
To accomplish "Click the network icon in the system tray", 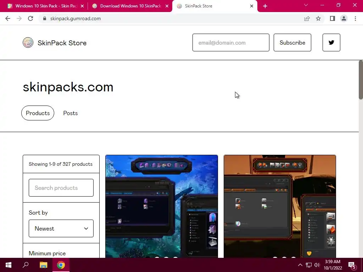I will coord(309,265).
